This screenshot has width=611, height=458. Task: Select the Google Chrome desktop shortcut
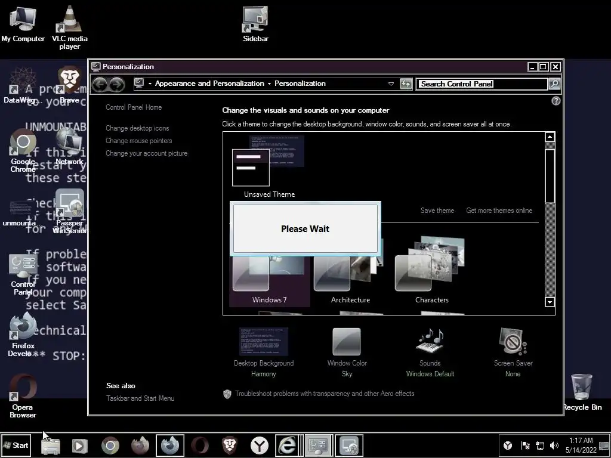pyautogui.click(x=23, y=150)
